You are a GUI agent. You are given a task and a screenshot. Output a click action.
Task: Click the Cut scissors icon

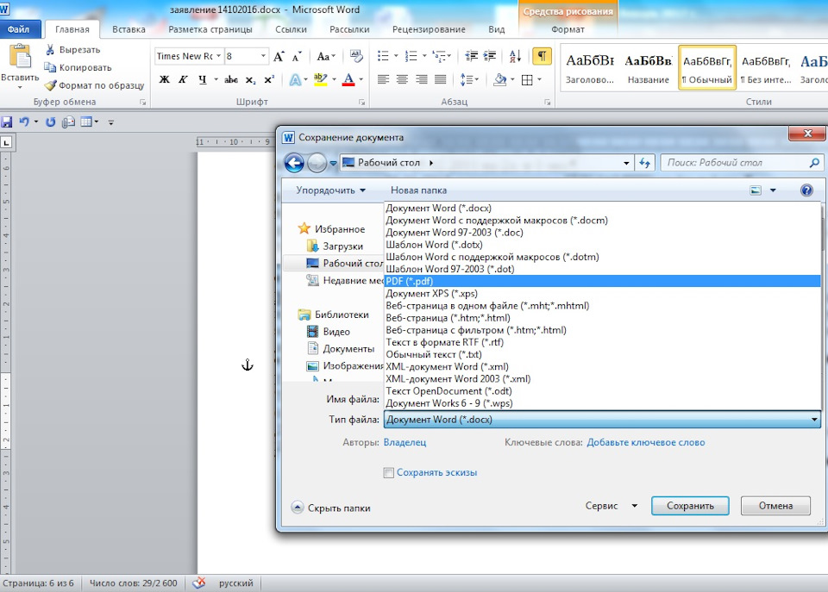tap(50, 50)
